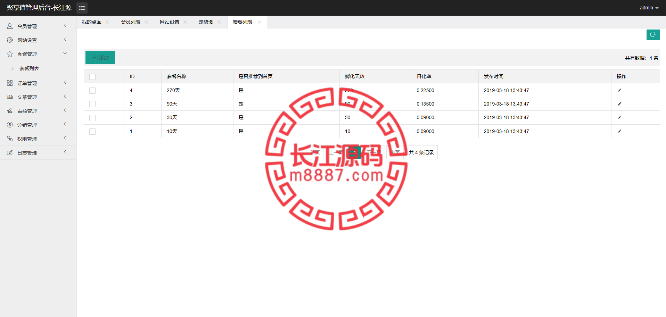Image resolution: width=666 pixels, height=317 pixels.
Task: Expand the 分销管理 menu chevron
Action: tap(65, 124)
